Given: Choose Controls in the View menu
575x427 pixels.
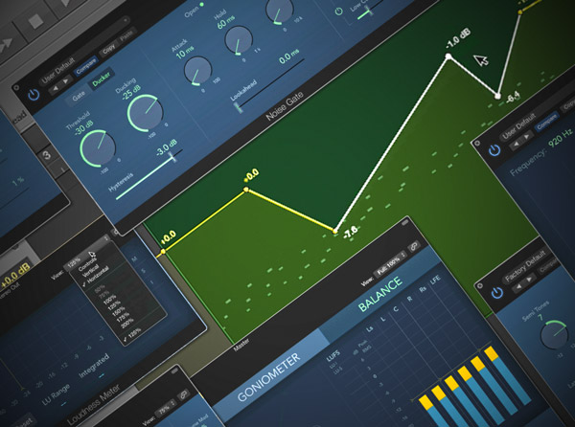Looking at the screenshot, I should [88, 262].
